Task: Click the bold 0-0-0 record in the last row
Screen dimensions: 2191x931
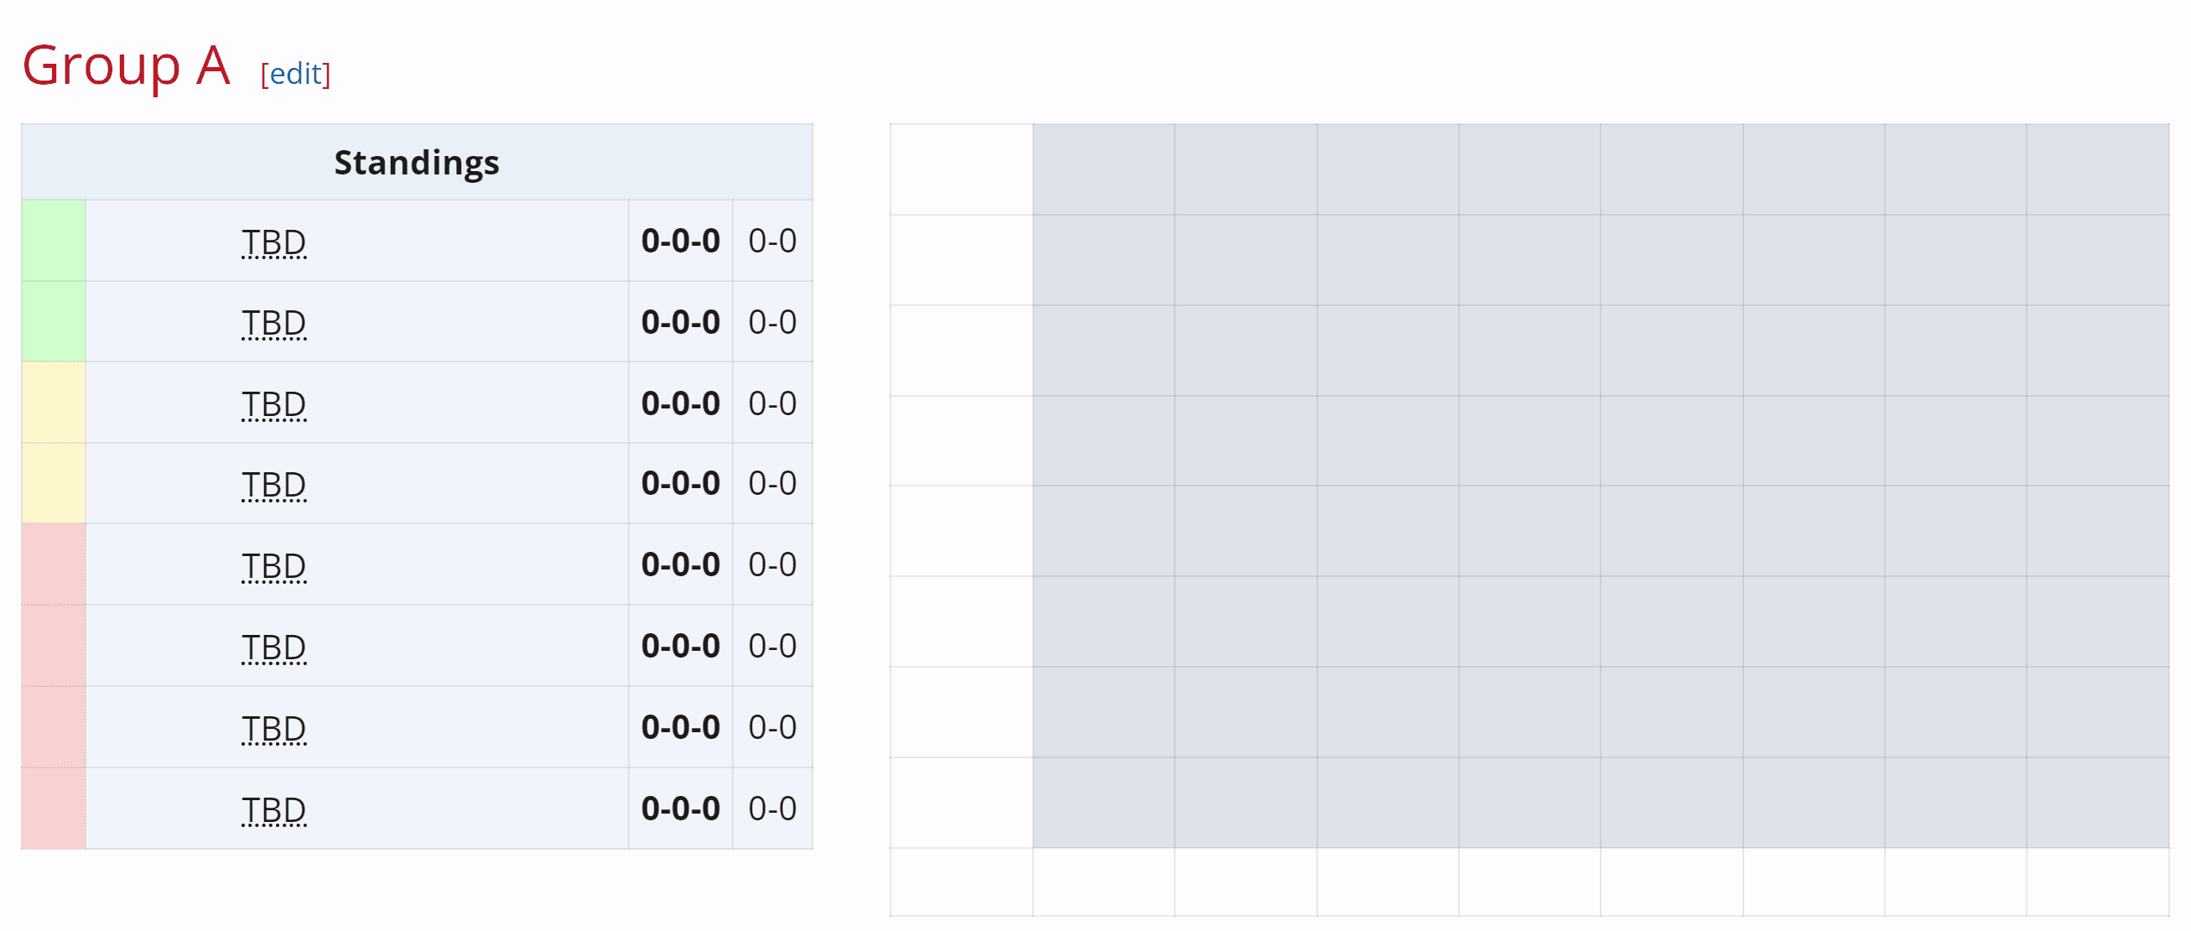Action: pos(679,809)
